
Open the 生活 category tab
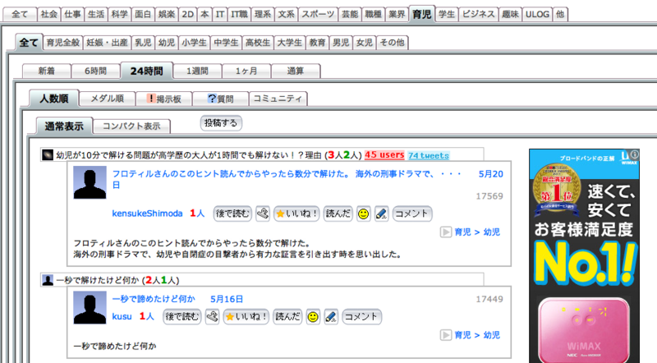[x=96, y=14]
